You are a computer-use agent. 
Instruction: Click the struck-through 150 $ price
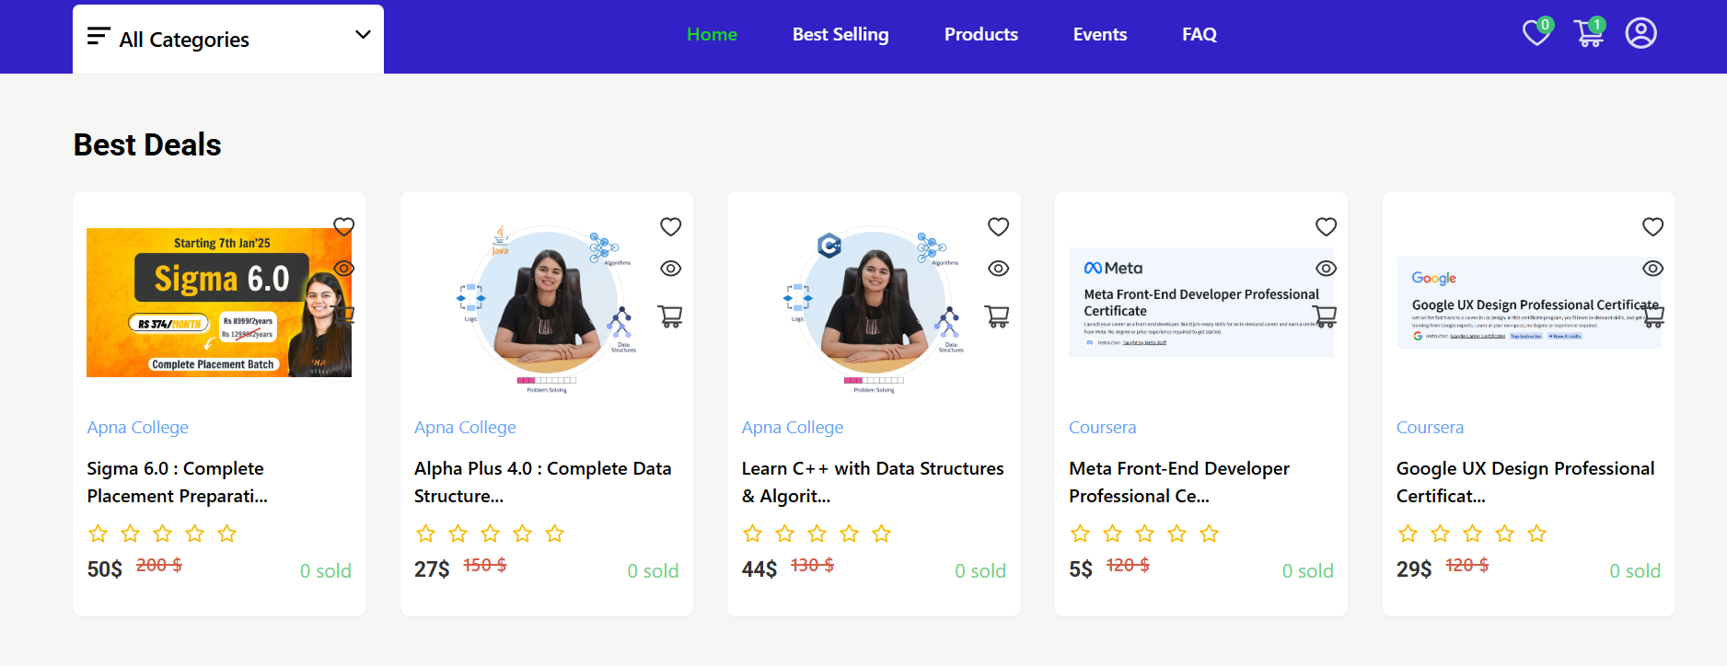(484, 565)
